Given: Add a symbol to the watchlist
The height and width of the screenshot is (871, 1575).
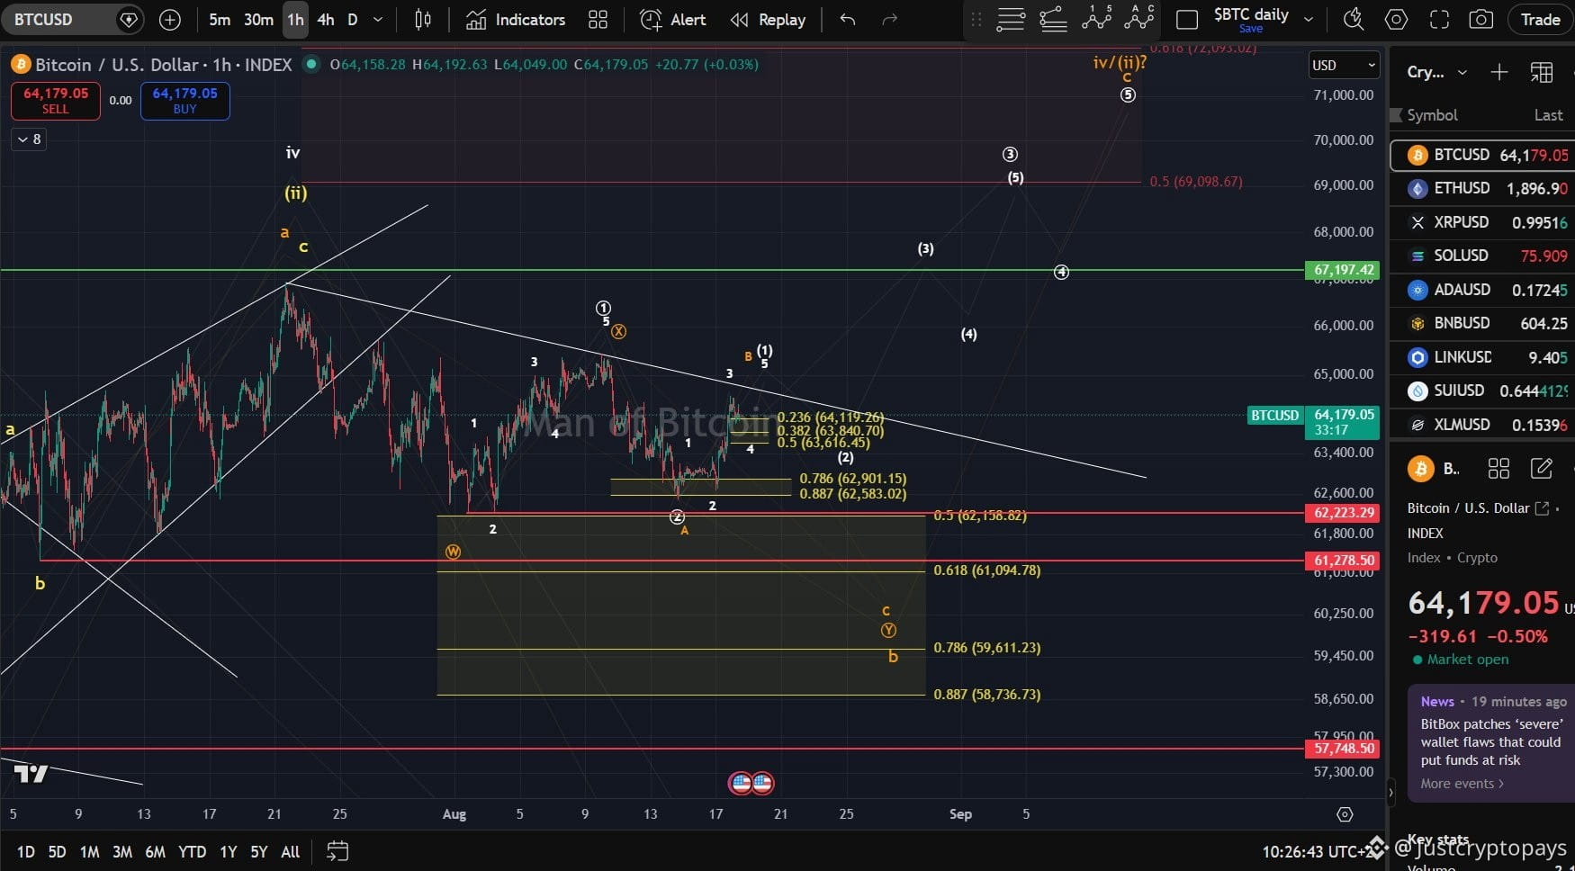Looking at the screenshot, I should [1498, 72].
